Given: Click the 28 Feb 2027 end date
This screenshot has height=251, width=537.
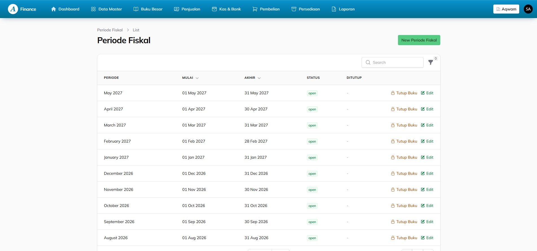Looking at the screenshot, I should click(x=256, y=141).
